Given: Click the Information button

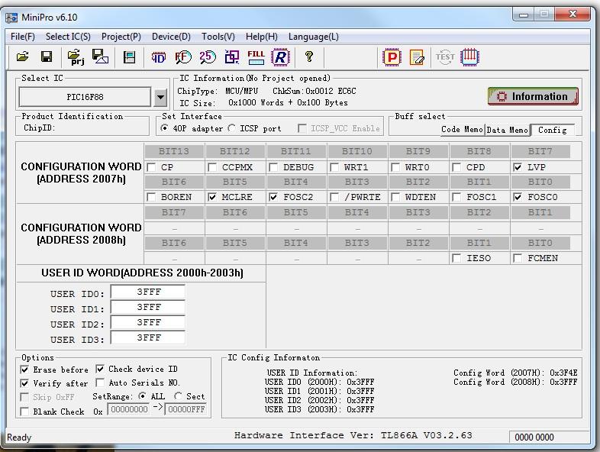Looking at the screenshot, I should tap(533, 96).
